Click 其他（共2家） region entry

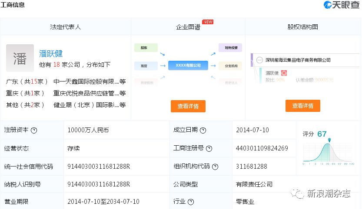(25, 105)
